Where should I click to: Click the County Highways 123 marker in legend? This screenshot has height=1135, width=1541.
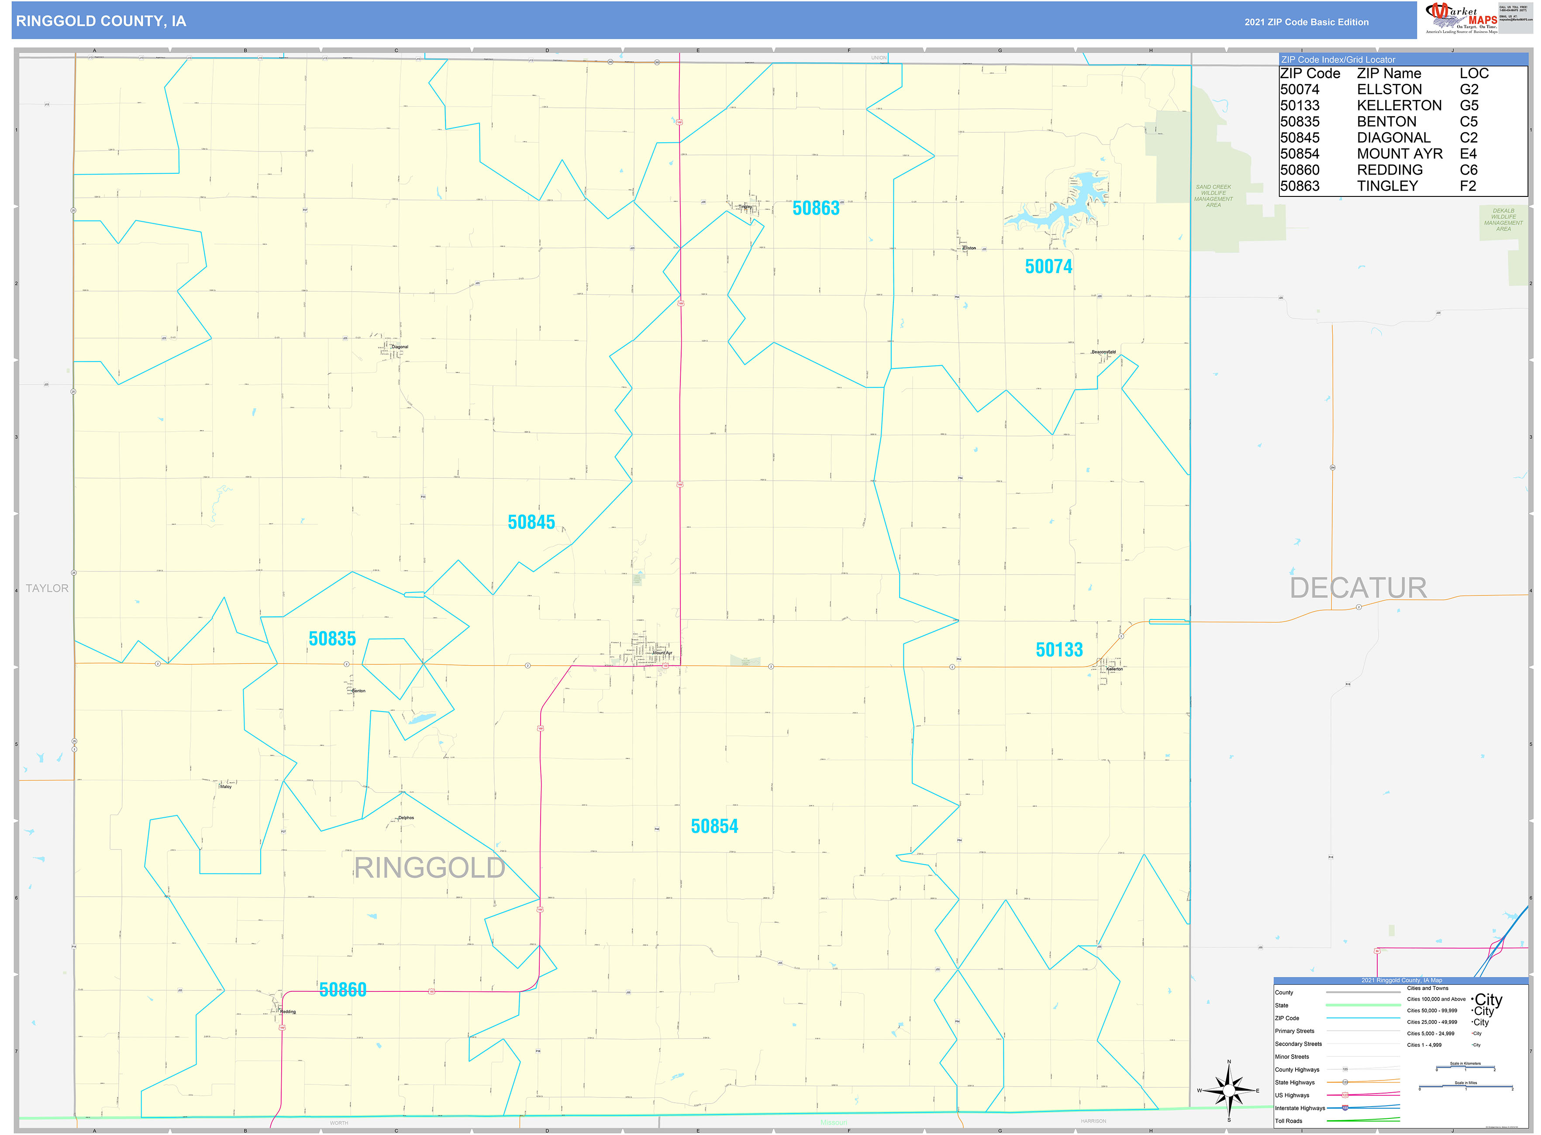pyautogui.click(x=1346, y=1070)
